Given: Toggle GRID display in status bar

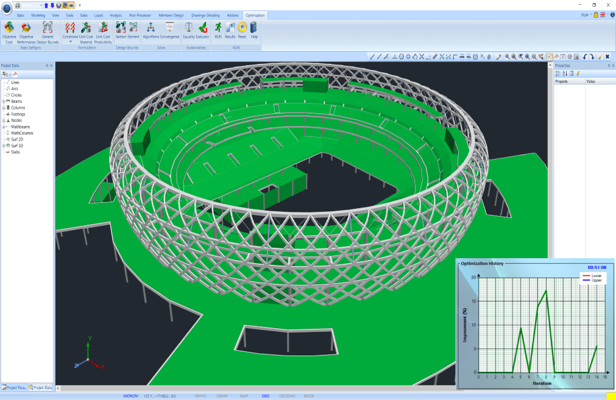Looking at the screenshot, I should pyautogui.click(x=266, y=396).
